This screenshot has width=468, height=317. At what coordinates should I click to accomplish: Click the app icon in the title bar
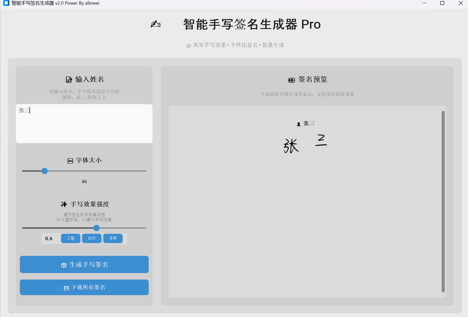(6, 3)
